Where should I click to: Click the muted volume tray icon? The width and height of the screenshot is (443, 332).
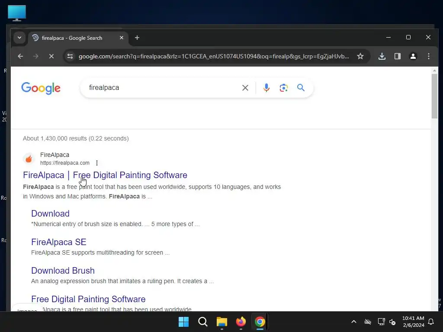click(392, 322)
